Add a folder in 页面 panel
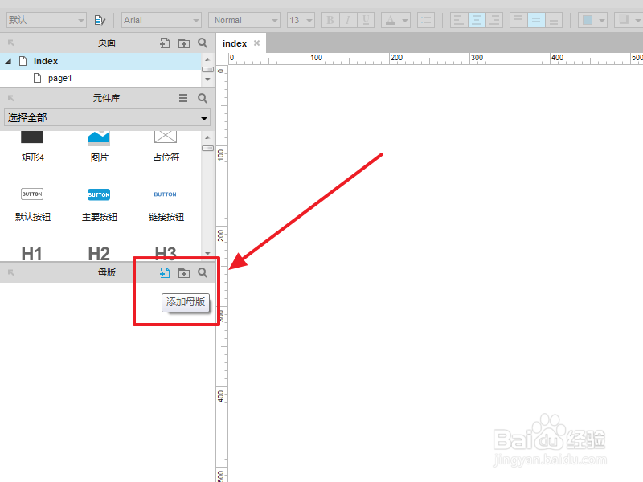The width and height of the screenshot is (643, 482). pos(184,43)
